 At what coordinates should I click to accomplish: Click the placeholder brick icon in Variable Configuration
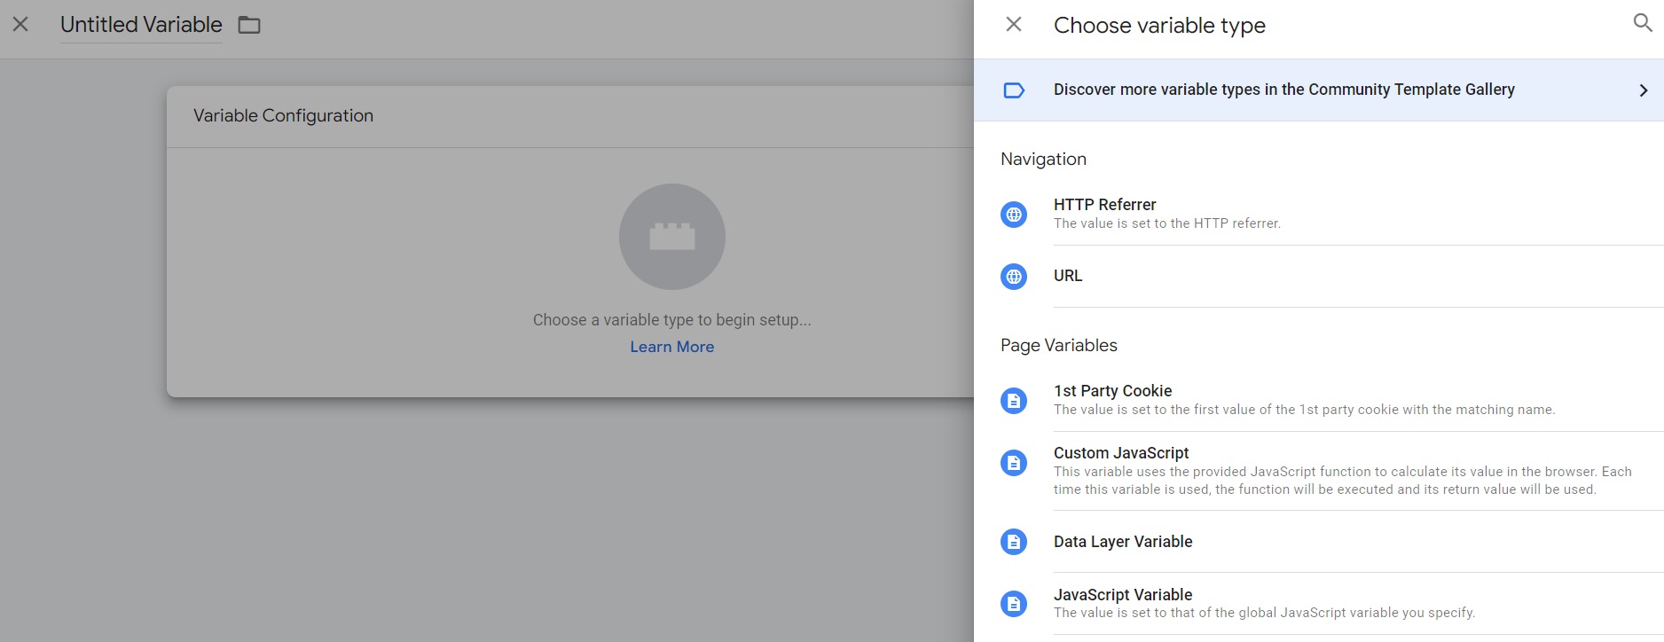click(671, 237)
